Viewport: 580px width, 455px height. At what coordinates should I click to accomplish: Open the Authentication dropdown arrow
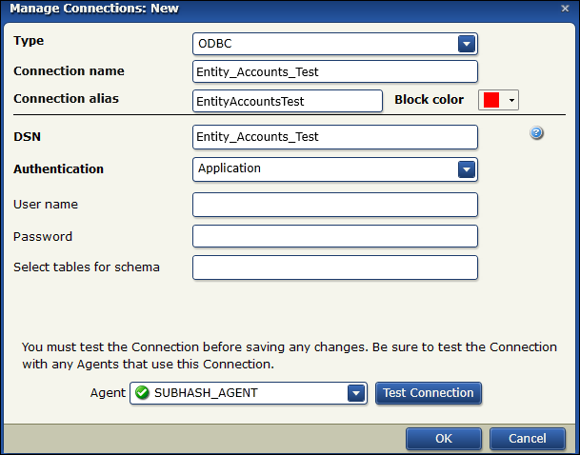click(x=466, y=169)
